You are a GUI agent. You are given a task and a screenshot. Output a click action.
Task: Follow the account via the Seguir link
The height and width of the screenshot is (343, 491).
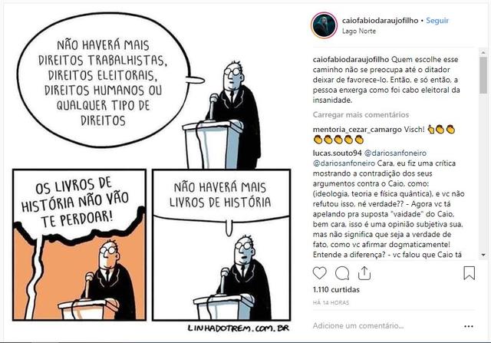point(437,21)
